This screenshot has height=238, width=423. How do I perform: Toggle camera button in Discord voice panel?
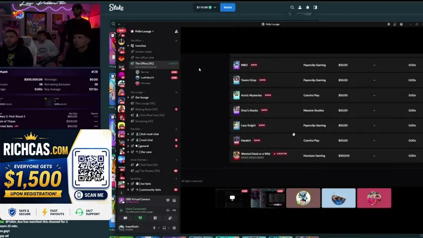[x=125, y=218]
